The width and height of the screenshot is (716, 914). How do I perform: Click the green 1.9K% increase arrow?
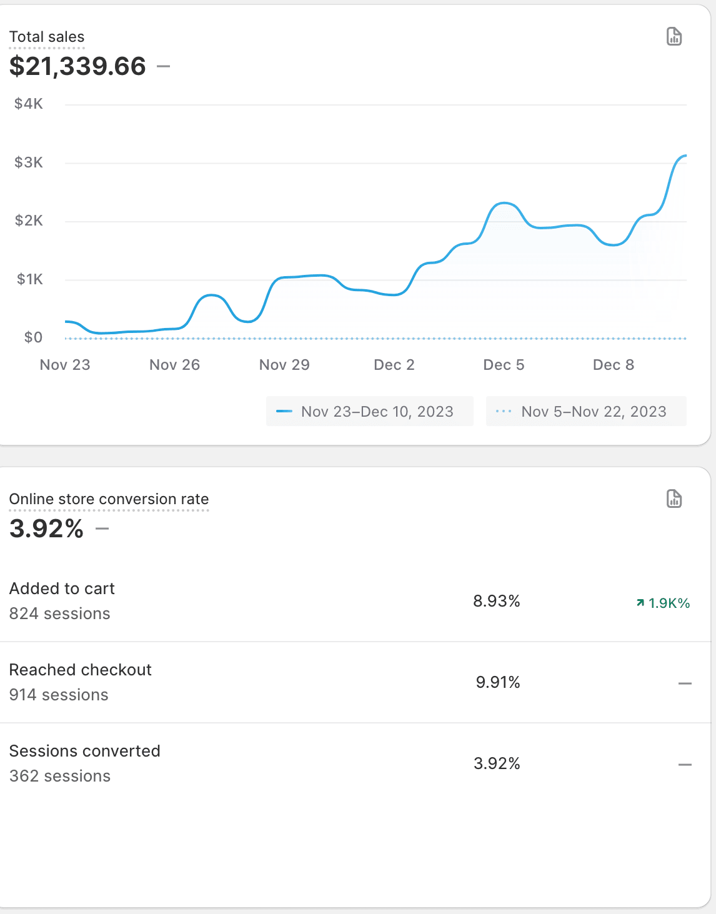(x=640, y=603)
